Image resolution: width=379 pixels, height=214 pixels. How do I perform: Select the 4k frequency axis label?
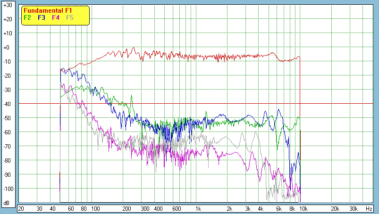click(261, 208)
